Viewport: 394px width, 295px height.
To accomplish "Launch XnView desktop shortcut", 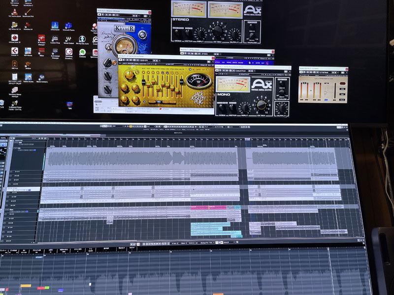I will [x=28, y=65].
